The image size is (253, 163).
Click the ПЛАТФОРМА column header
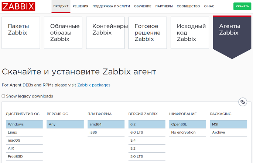click(x=100, y=114)
